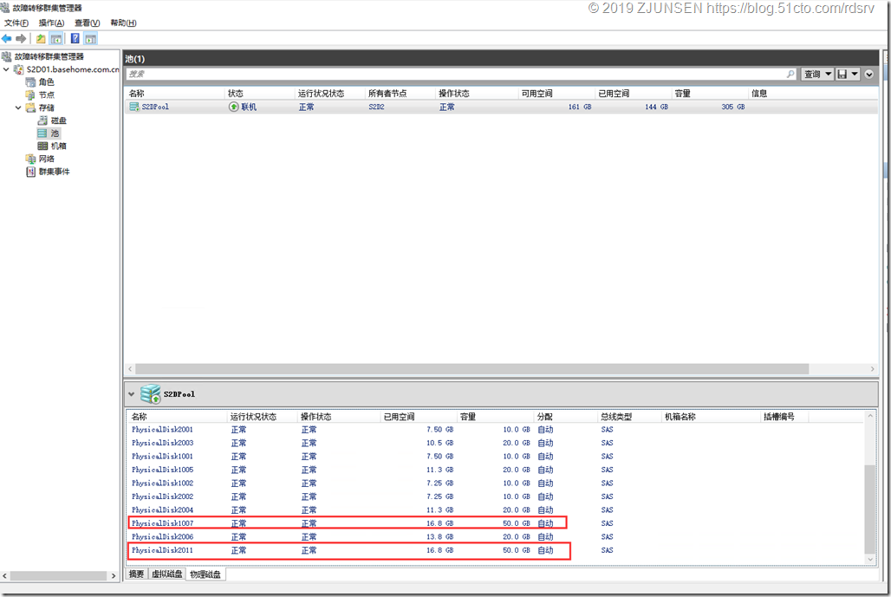Click the S2D2 owner node cell
The height and width of the screenshot is (597, 891).
pos(376,107)
